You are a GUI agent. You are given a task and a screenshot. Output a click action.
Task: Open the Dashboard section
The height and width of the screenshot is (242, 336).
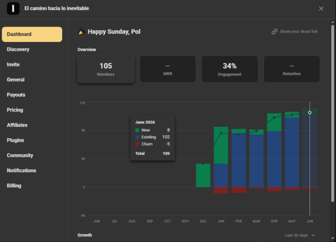point(32,34)
